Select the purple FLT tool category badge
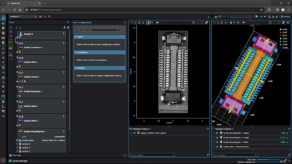 point(11,56)
